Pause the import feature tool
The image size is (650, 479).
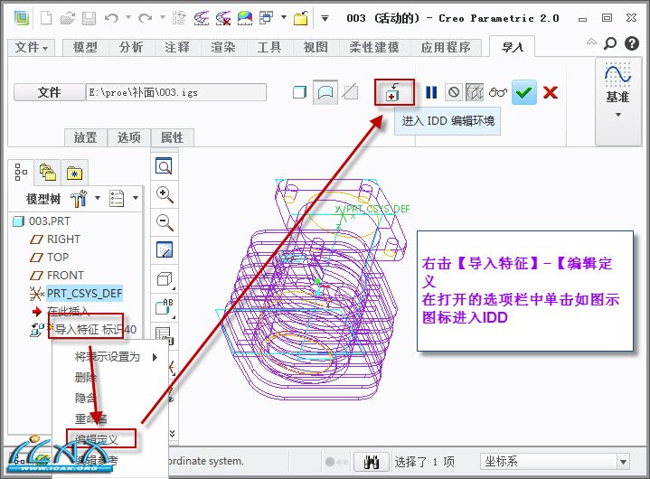point(431,92)
